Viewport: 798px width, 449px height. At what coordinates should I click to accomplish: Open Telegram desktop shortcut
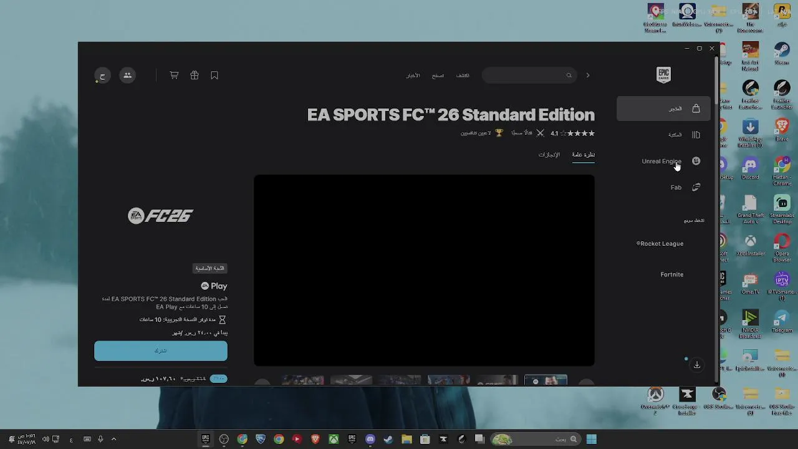pyautogui.click(x=782, y=321)
